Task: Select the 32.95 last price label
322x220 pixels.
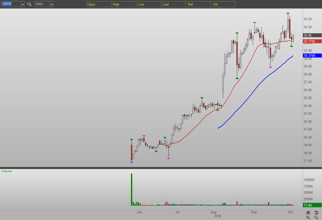Action: click(x=312, y=35)
